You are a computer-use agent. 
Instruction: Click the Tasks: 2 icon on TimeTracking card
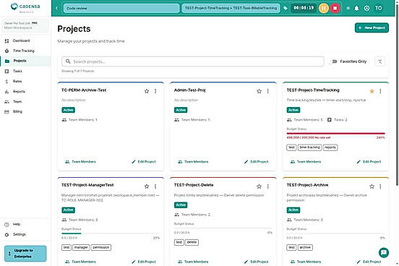[x=330, y=120]
